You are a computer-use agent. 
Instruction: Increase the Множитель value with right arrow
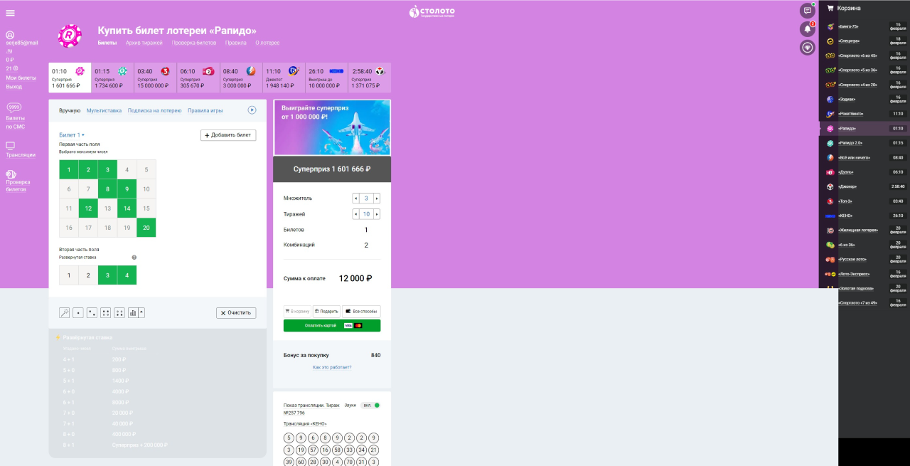pyautogui.click(x=377, y=198)
